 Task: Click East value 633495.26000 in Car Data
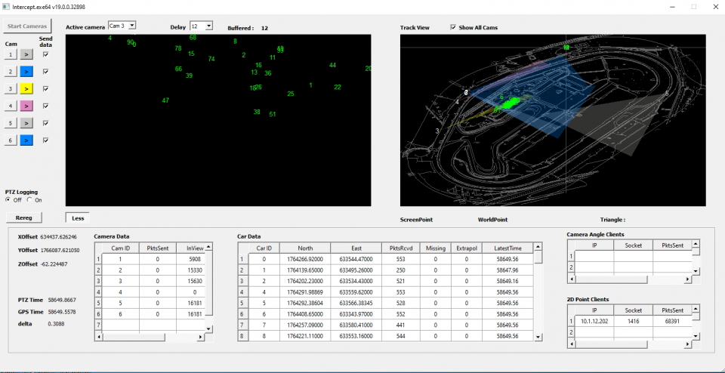(x=356, y=270)
